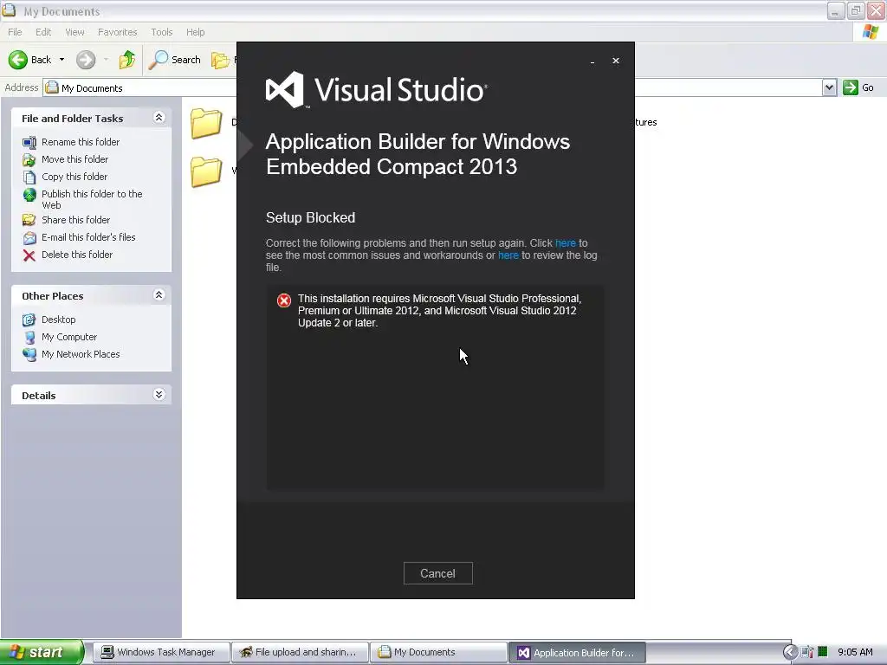Click the Visual Studio logo icon
This screenshot has width=887, height=665.
point(284,89)
